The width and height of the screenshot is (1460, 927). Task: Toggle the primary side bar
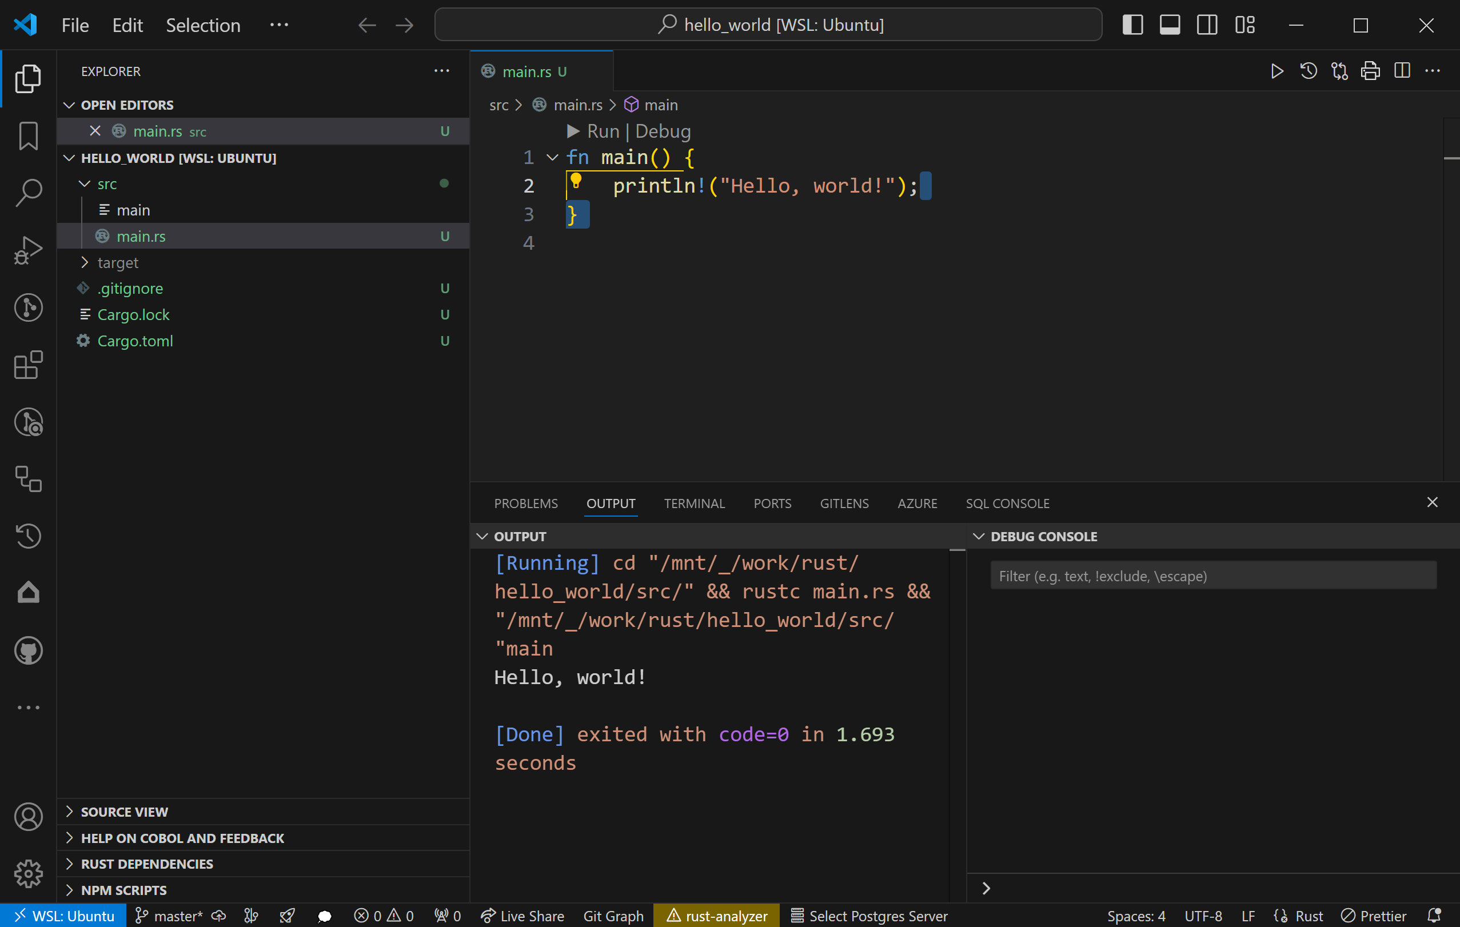coord(1132,25)
